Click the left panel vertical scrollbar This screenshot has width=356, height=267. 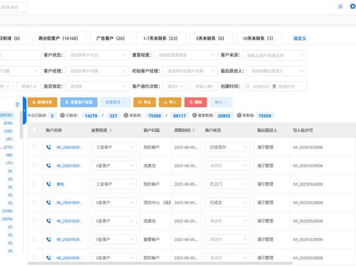point(21,125)
